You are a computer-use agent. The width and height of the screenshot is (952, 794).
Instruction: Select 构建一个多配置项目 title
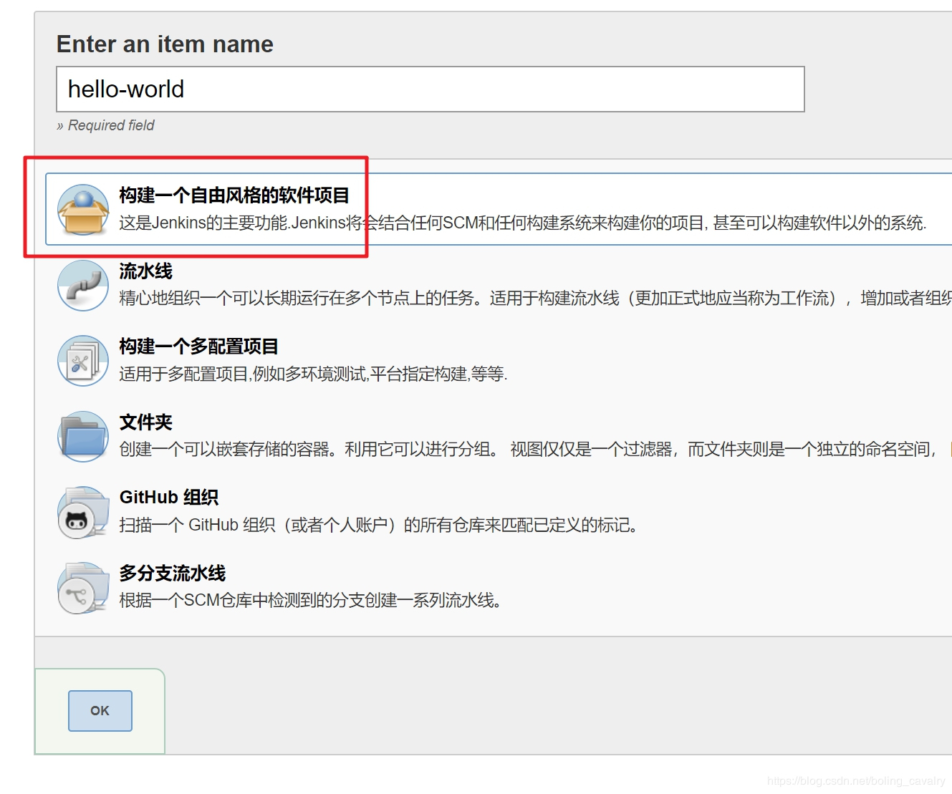(199, 347)
